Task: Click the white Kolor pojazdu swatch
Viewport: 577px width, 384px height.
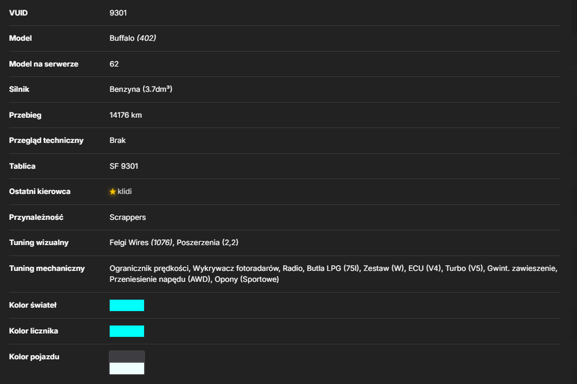Action: point(127,368)
